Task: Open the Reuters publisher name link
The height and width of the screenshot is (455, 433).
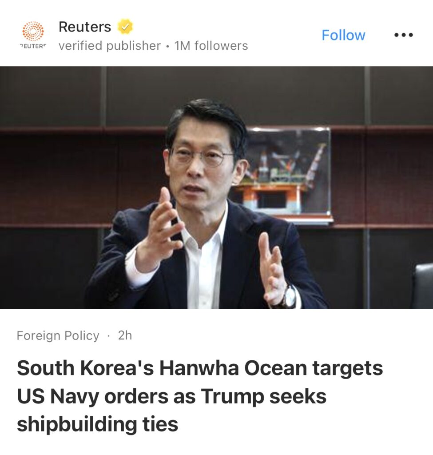Action: point(85,27)
